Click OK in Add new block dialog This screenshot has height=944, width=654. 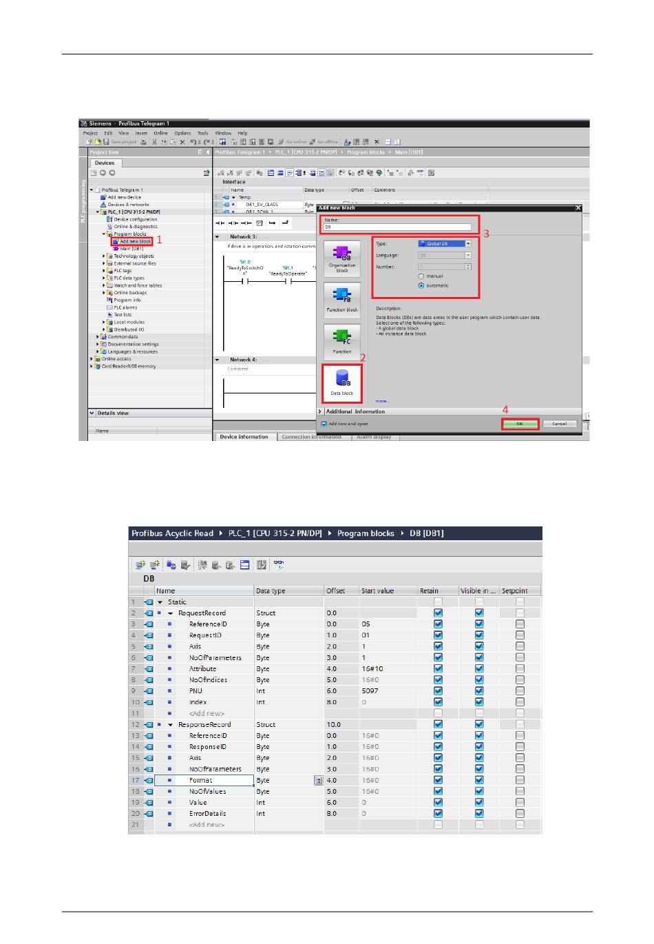[520, 424]
